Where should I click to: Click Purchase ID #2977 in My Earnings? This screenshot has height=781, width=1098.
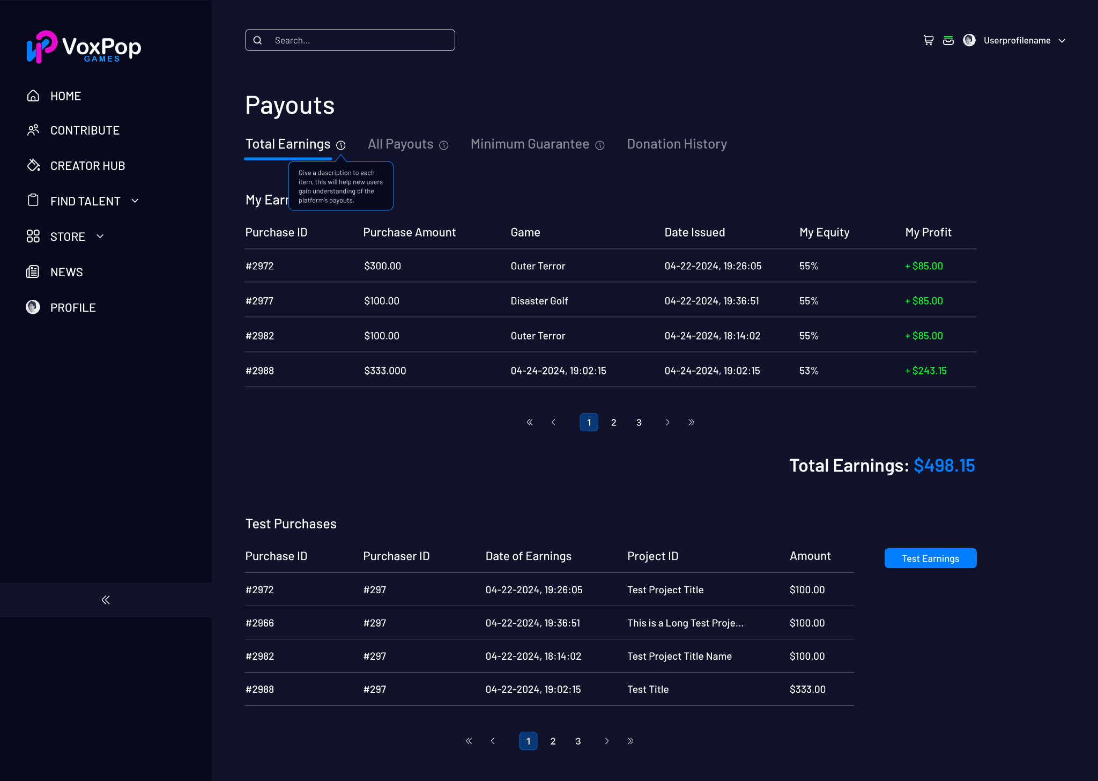[x=259, y=301]
